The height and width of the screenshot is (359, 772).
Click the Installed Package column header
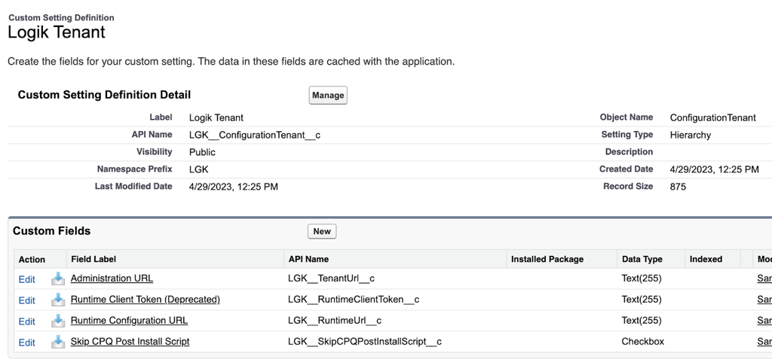pyautogui.click(x=547, y=259)
